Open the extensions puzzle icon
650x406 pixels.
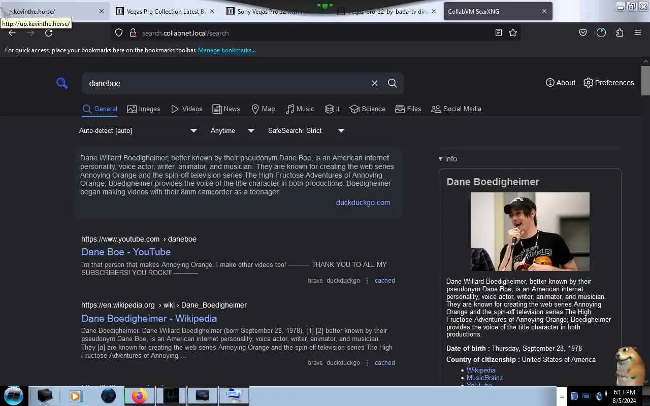620,32
